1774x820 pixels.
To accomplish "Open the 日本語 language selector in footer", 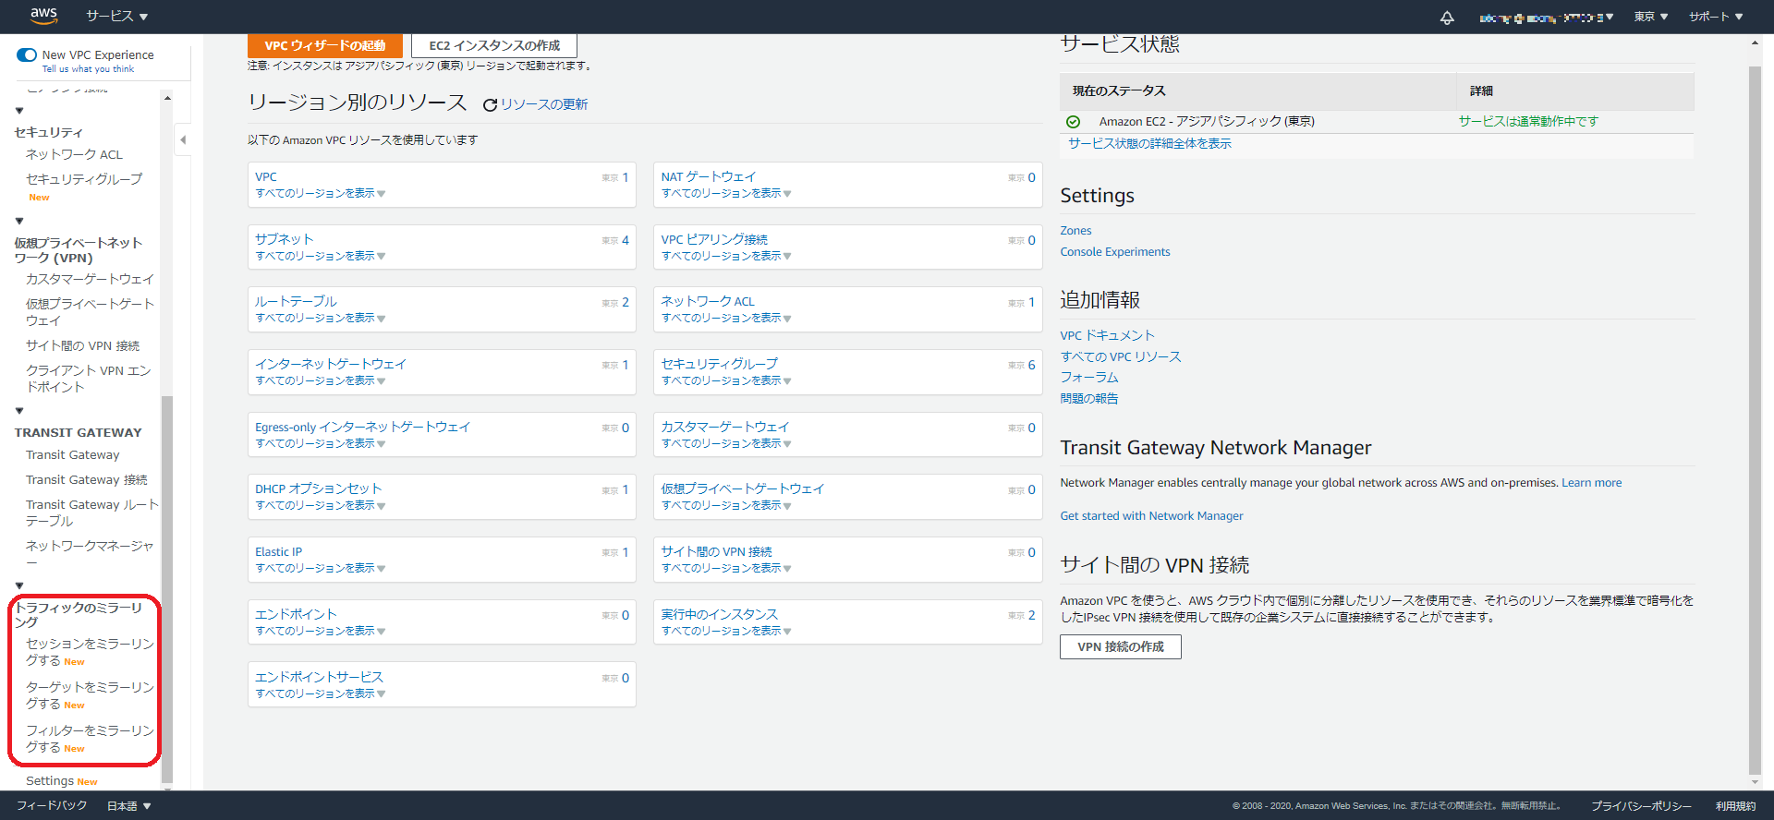I will click(x=128, y=806).
